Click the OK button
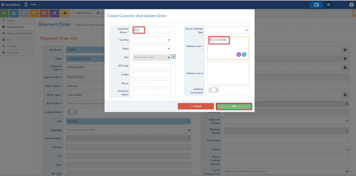The image size is (356, 176). [234, 106]
